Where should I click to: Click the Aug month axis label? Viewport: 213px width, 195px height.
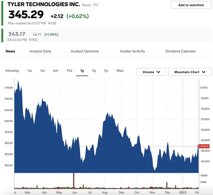coord(105,192)
